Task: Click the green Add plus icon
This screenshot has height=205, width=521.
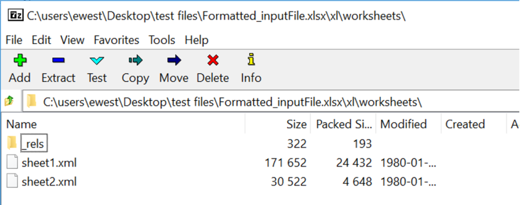Action: (x=20, y=61)
